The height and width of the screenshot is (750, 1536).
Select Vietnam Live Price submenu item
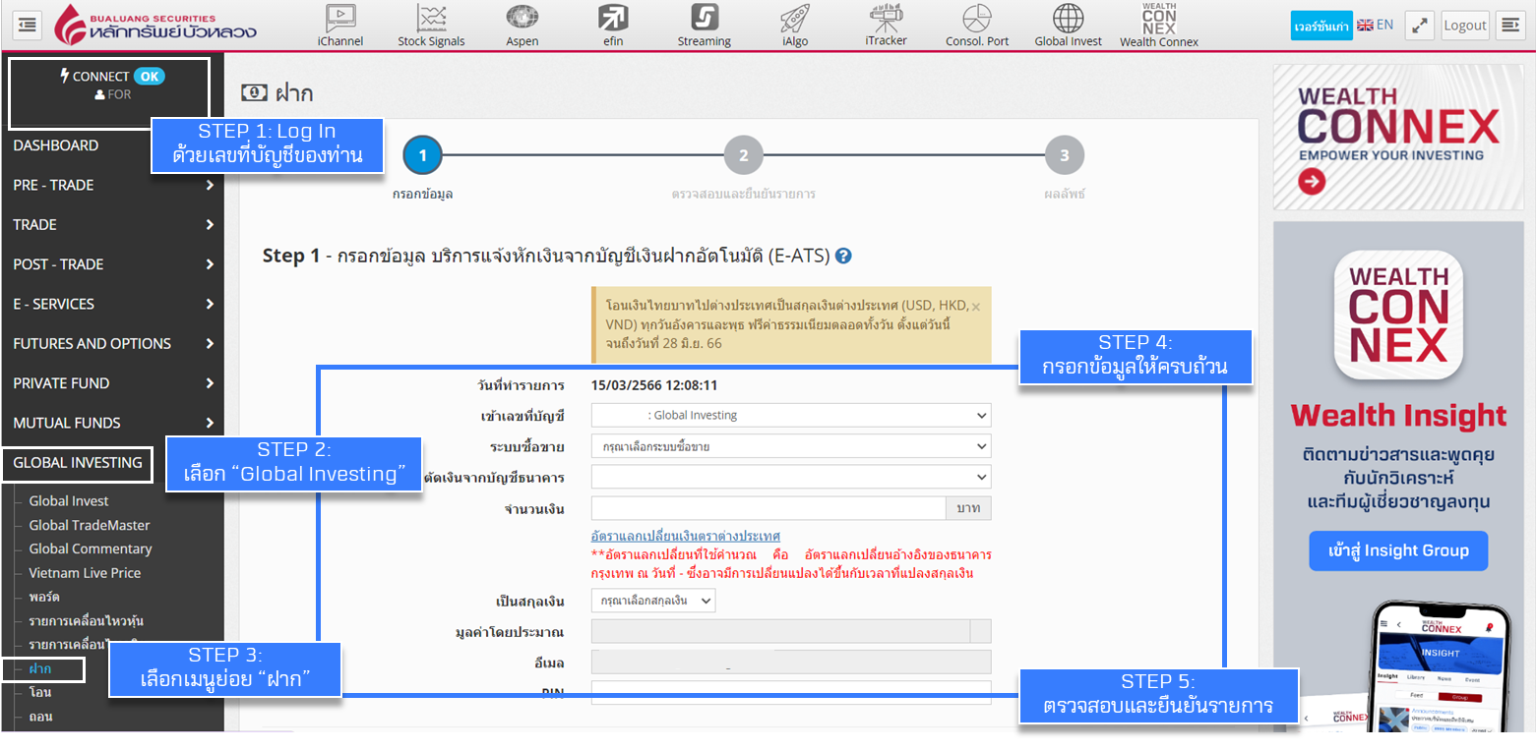(x=85, y=573)
